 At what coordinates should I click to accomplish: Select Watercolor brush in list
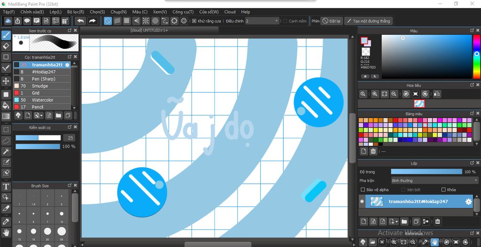[42, 100]
